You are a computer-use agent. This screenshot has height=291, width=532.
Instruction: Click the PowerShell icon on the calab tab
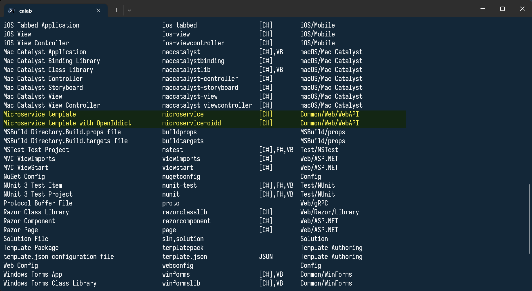11,11
